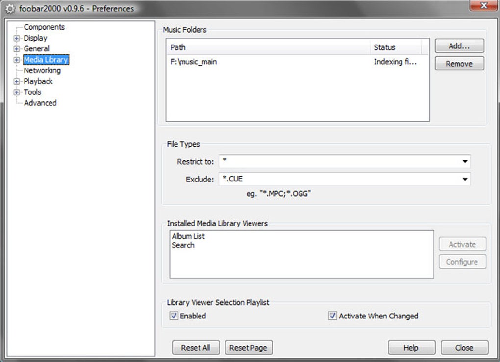
Task: Close the Preferences window with X
Action: [483, 5]
